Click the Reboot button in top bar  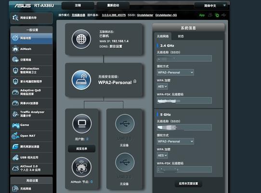pyautogui.click(x=113, y=5)
